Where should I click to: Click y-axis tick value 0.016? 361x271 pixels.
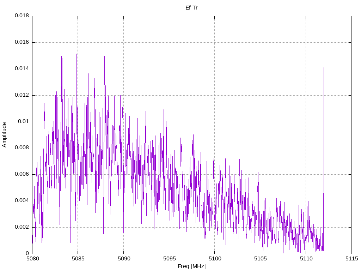(x=22, y=42)
